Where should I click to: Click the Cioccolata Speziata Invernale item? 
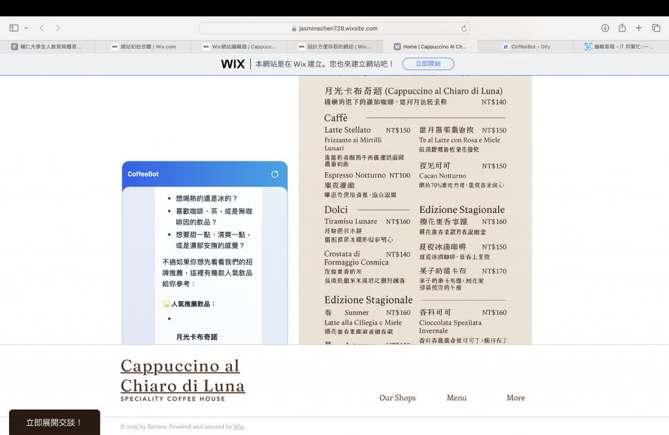(450, 327)
